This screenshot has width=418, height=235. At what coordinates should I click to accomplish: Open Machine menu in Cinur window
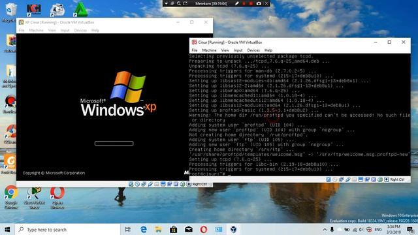pos(209,50)
